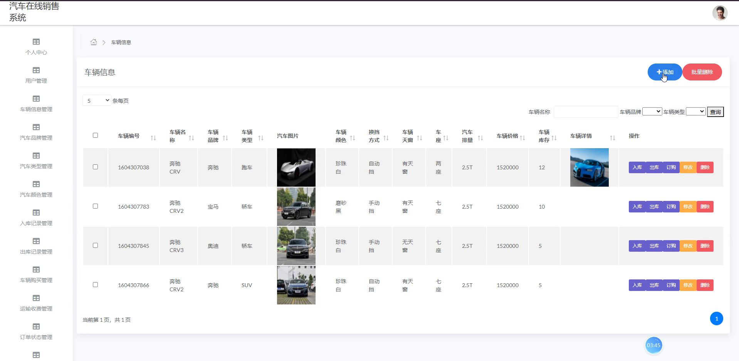Open the 个人中心 sidebar icon

tap(36, 42)
